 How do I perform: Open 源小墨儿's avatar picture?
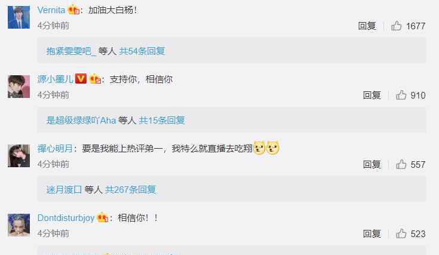(19, 87)
